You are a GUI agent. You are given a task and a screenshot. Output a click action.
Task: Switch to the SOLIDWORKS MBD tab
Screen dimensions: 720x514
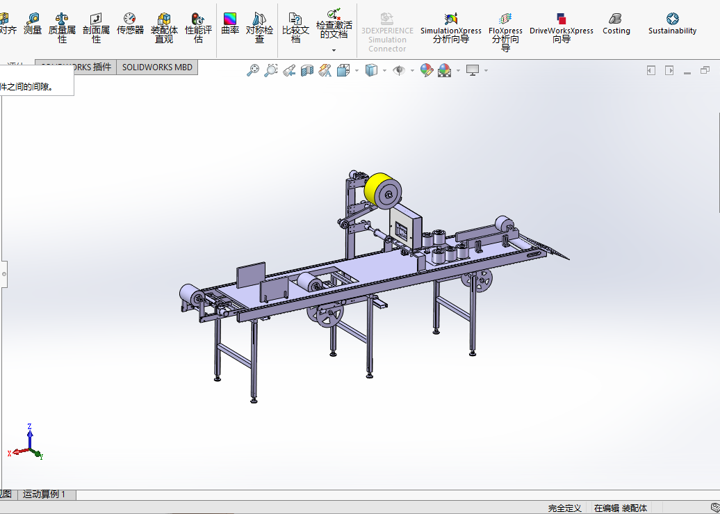pos(157,67)
